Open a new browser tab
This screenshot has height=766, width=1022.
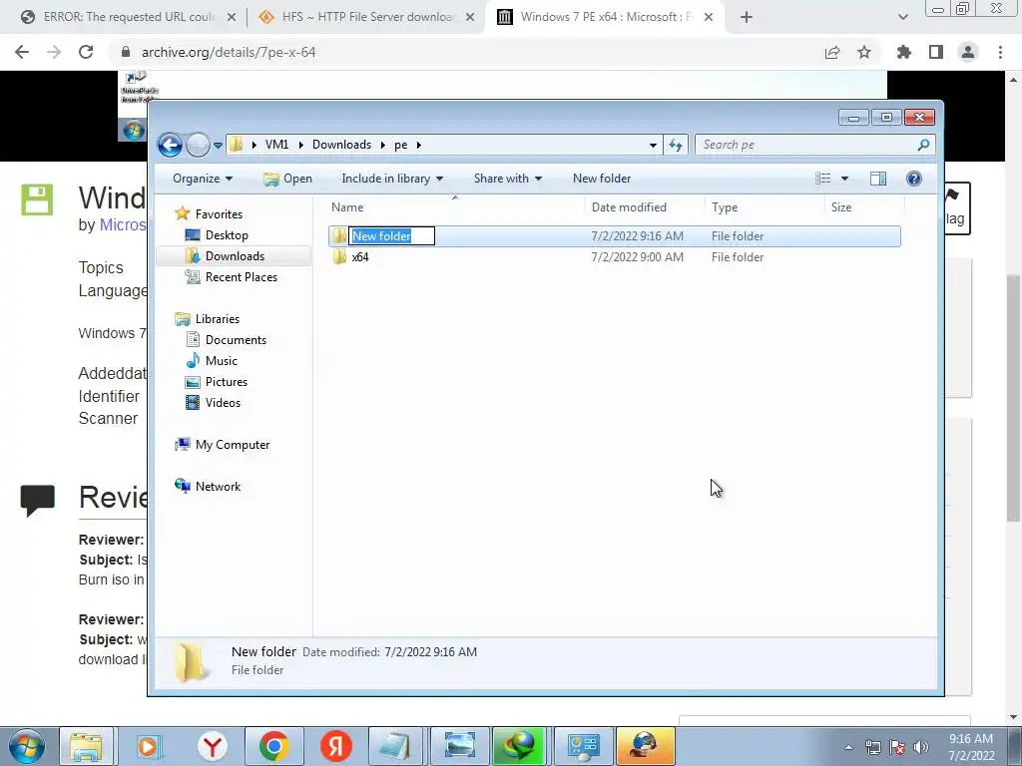tap(747, 18)
